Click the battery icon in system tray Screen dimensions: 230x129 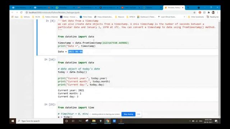pos(193,121)
